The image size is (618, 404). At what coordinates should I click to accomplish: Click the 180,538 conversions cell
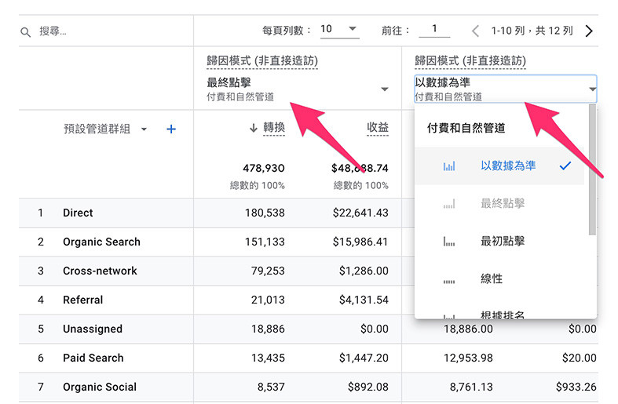pos(265,213)
